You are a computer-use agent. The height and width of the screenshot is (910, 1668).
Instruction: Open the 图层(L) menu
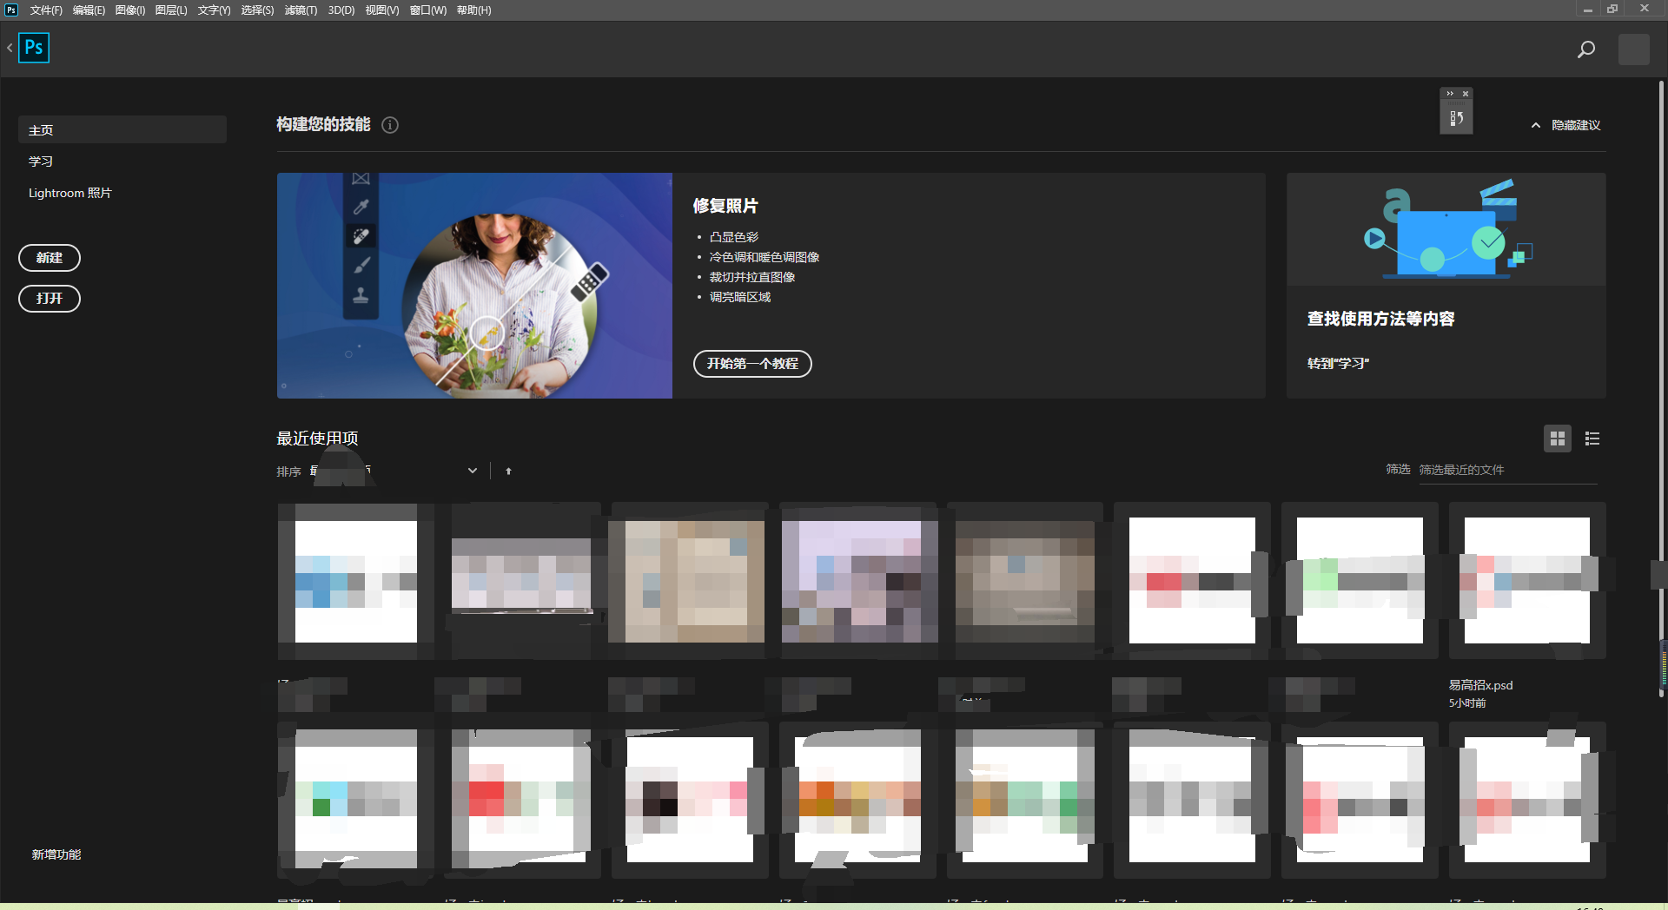171,10
